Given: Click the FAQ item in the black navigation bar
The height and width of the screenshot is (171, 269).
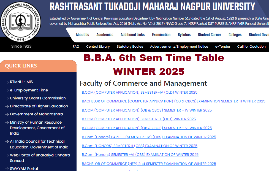Looking at the screenshot, I should coord(76,47).
